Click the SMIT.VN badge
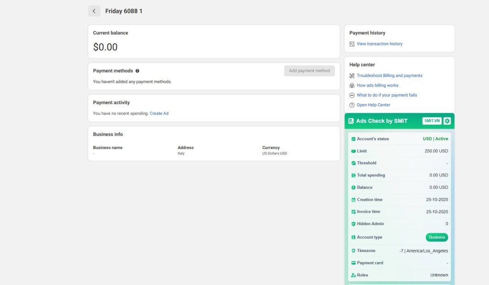489x285 pixels. coord(432,121)
